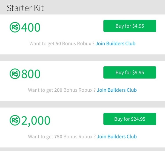Click the bold 750 bonus number
165x151 pixels.
(x=58, y=137)
